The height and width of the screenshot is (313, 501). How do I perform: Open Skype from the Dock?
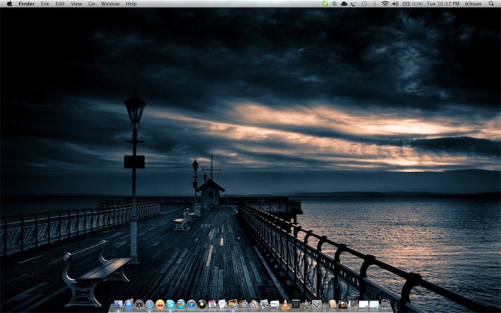170,304
